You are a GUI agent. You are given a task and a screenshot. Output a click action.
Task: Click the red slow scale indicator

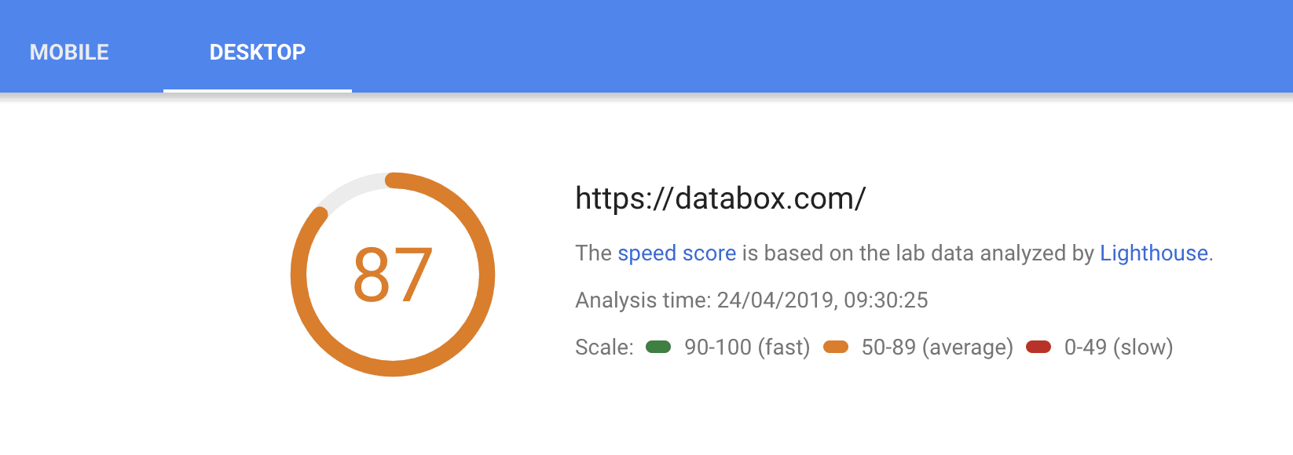point(1038,347)
